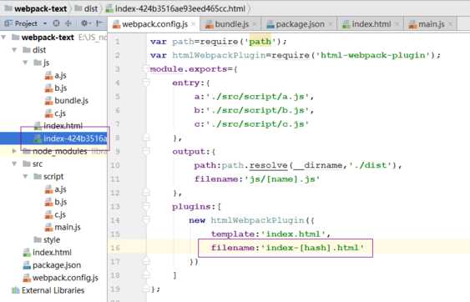Click the fold marker on line 9
The height and width of the screenshot is (302, 470).
point(146,151)
